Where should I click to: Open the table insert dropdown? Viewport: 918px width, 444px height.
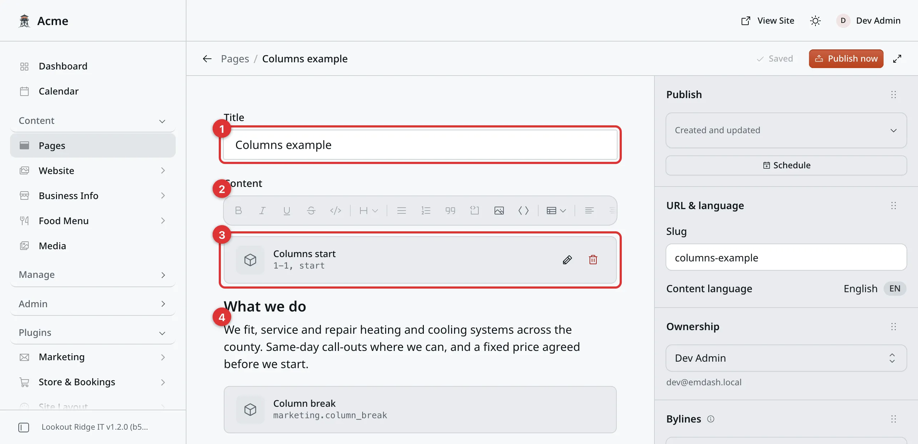[556, 211]
